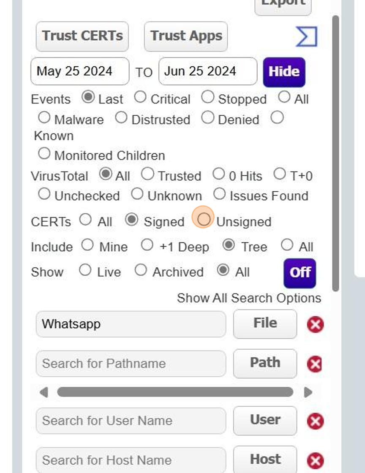
Task: Expand Show All Search Options
Action: click(x=249, y=298)
